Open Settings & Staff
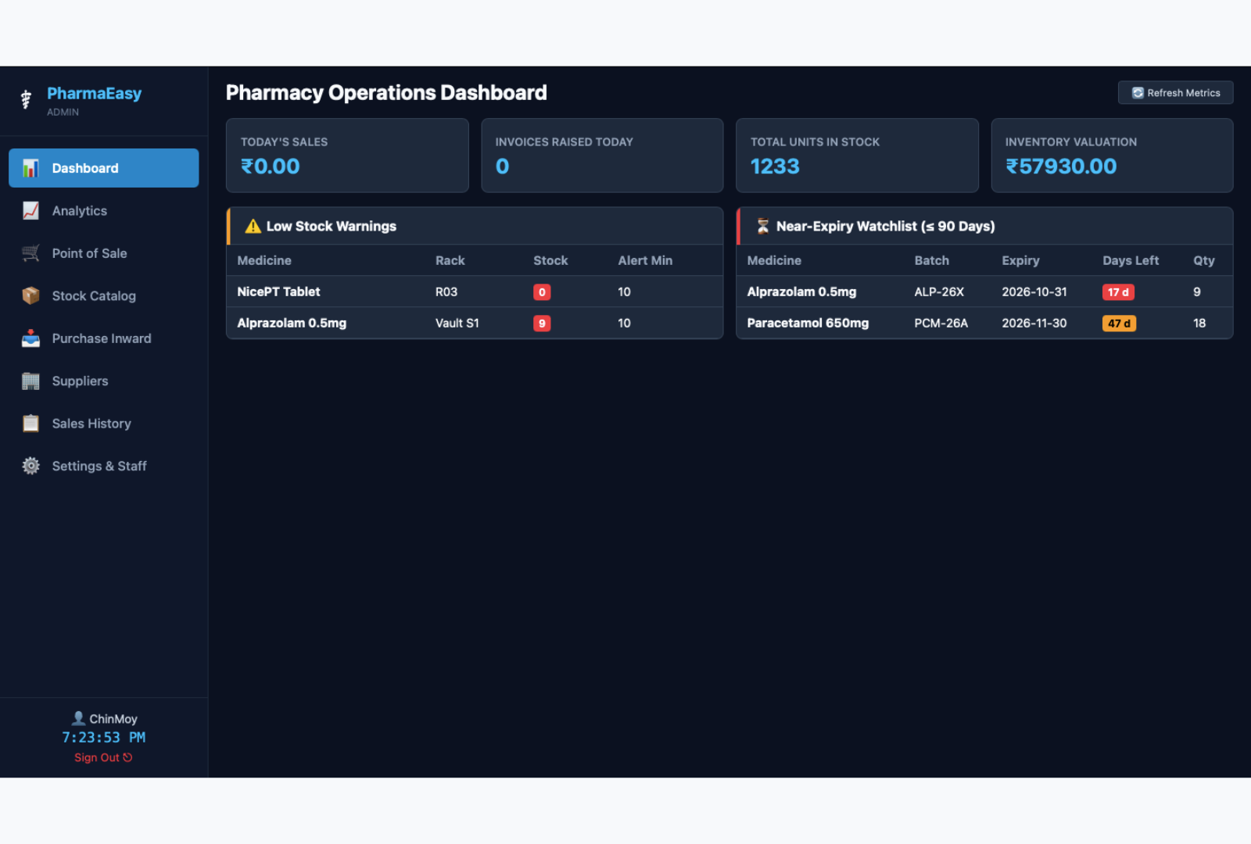 point(104,466)
